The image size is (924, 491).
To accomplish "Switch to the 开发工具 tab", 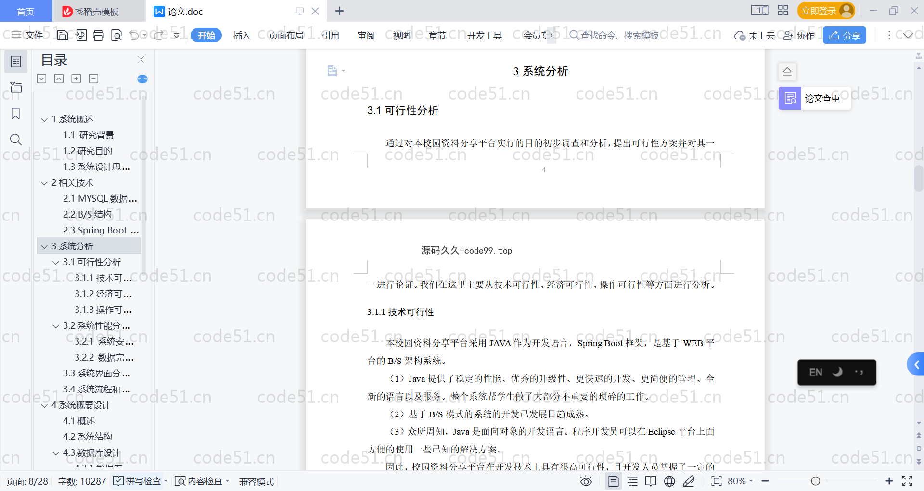I will tap(484, 35).
